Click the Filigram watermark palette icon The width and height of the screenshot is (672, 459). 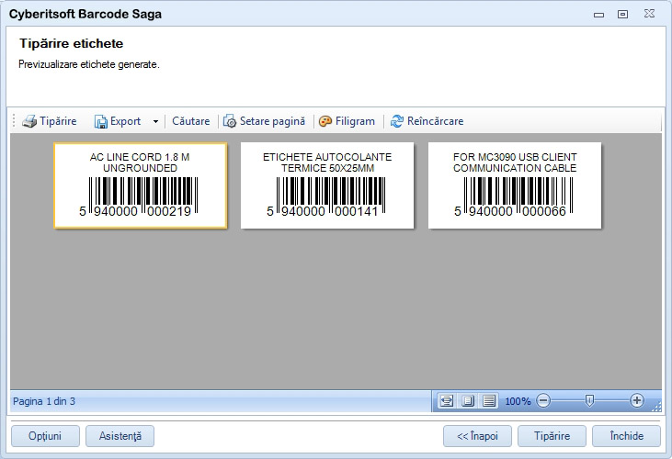click(x=325, y=121)
